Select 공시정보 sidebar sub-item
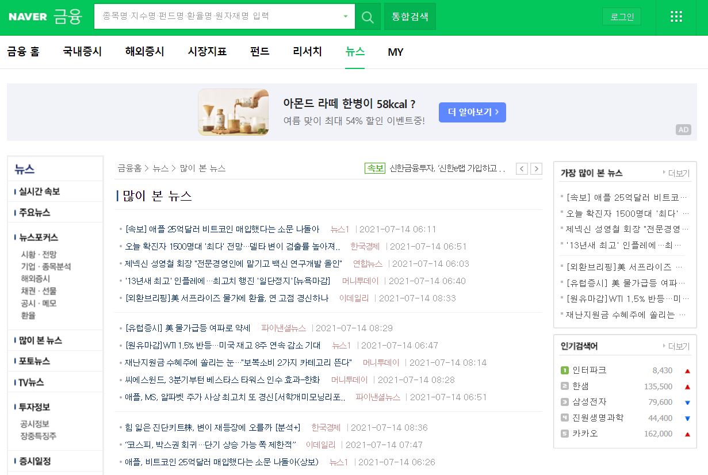Image resolution: width=708 pixels, height=475 pixels. click(x=35, y=424)
